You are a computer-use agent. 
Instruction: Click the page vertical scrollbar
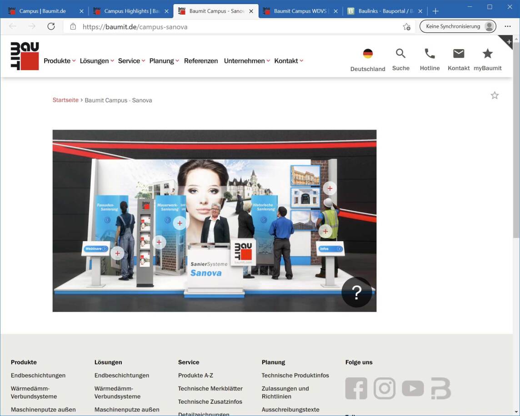[516, 139]
